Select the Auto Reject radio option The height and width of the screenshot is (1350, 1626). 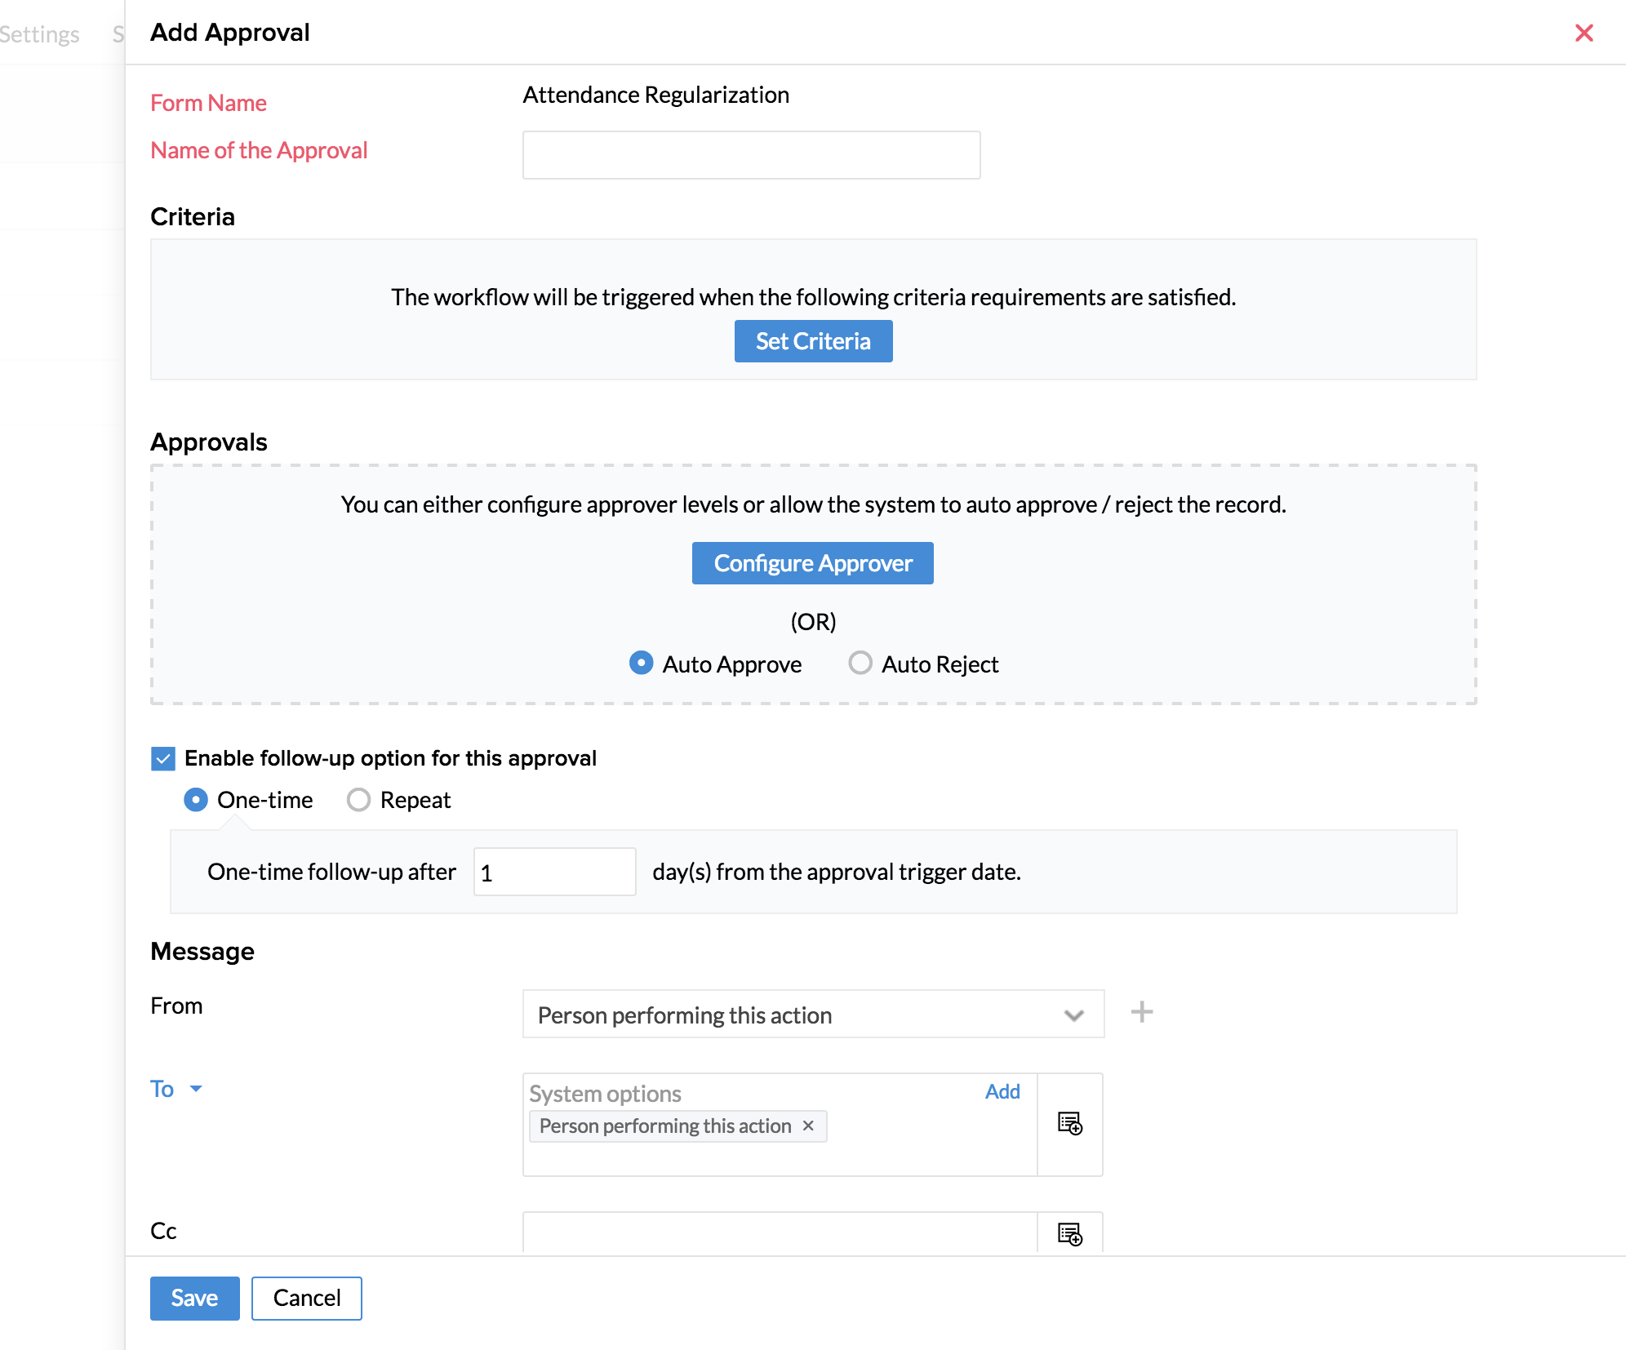pos(860,663)
